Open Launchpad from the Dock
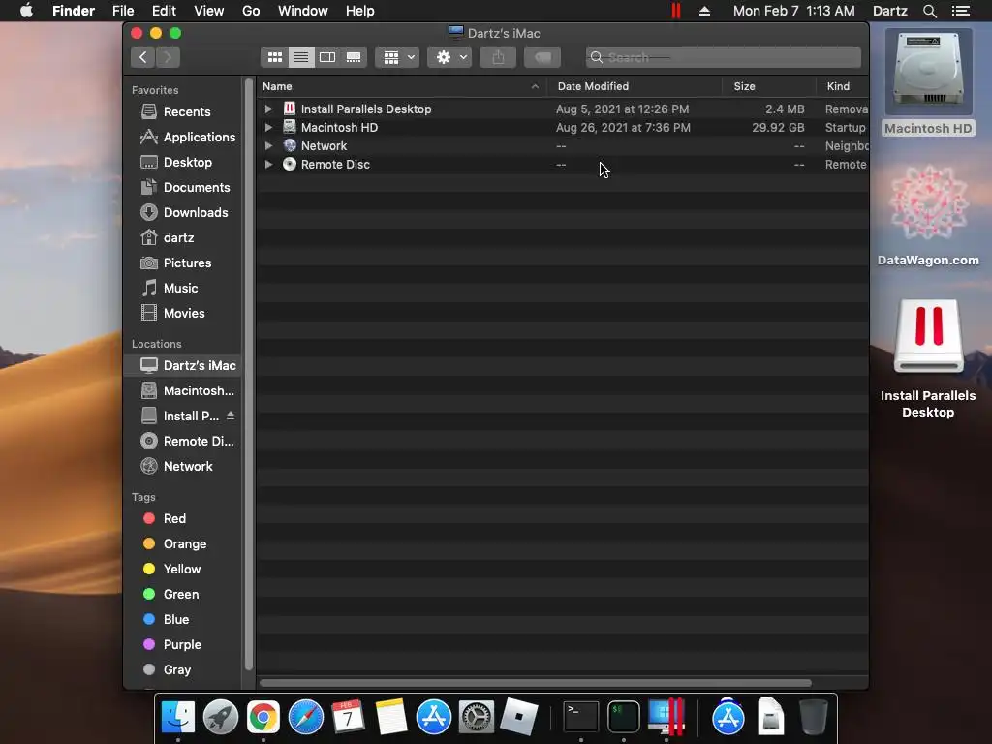992x744 pixels. click(221, 717)
